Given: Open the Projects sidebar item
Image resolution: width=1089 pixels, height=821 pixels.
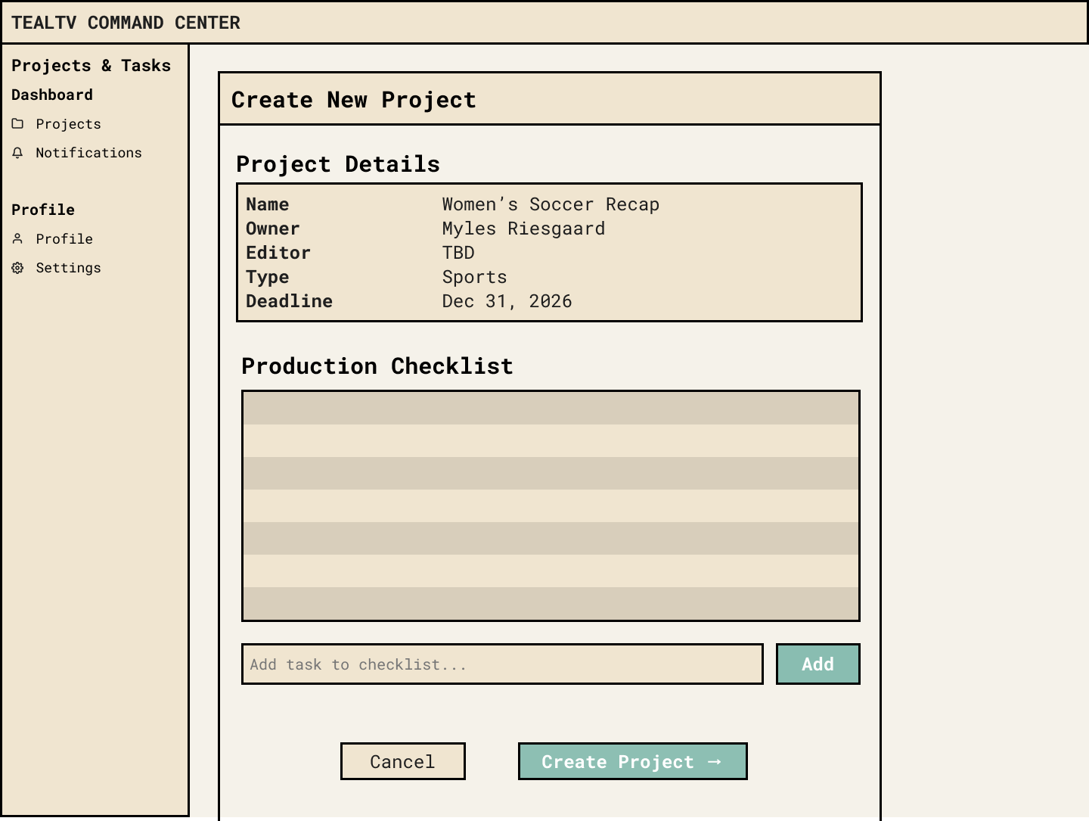Looking at the screenshot, I should pos(56,124).
